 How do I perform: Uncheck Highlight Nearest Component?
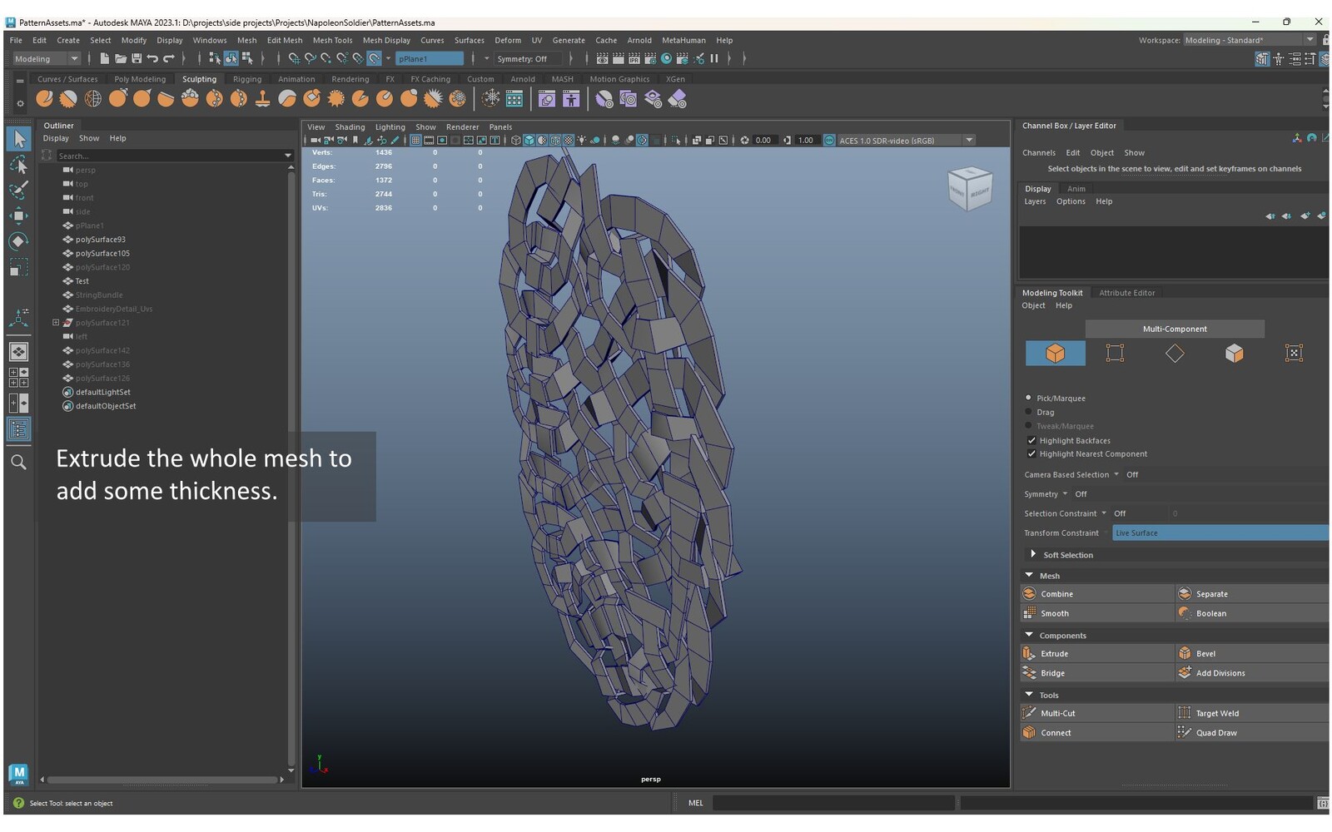tap(1031, 454)
